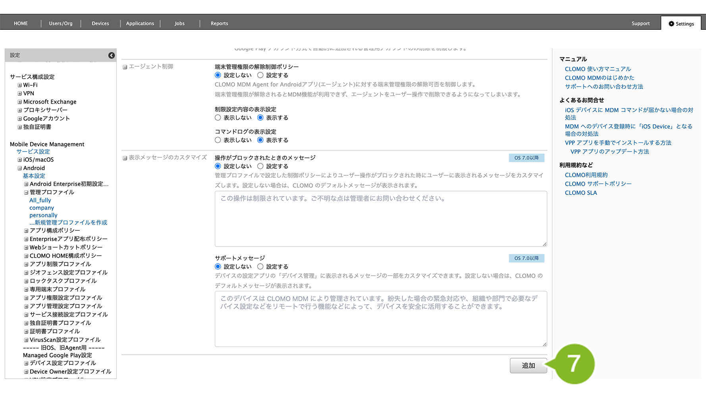706x397 pixels.
Task: Select 設定する for 端末管理権限の解除制御ポリシー
Action: tap(260, 75)
